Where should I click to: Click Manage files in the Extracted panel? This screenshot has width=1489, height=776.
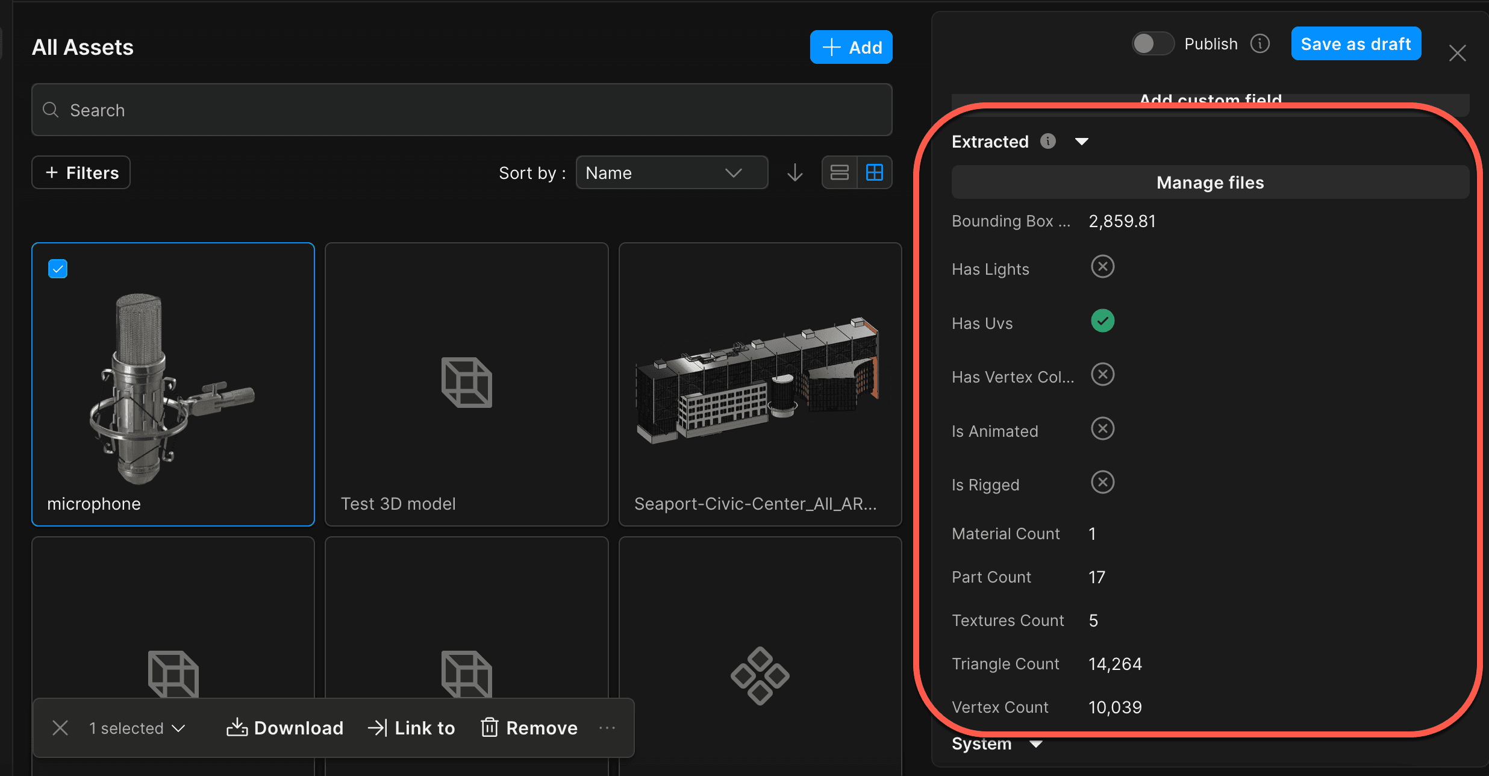tap(1210, 182)
